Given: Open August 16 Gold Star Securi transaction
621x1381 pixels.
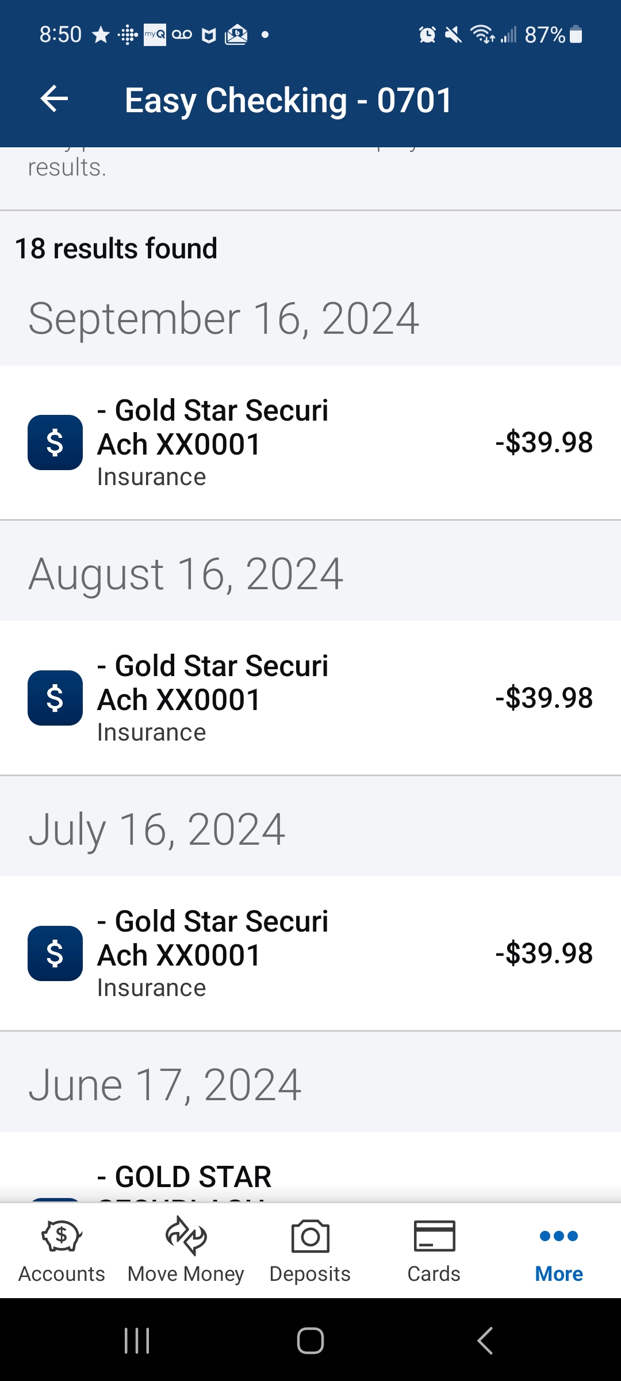Looking at the screenshot, I should click(310, 698).
